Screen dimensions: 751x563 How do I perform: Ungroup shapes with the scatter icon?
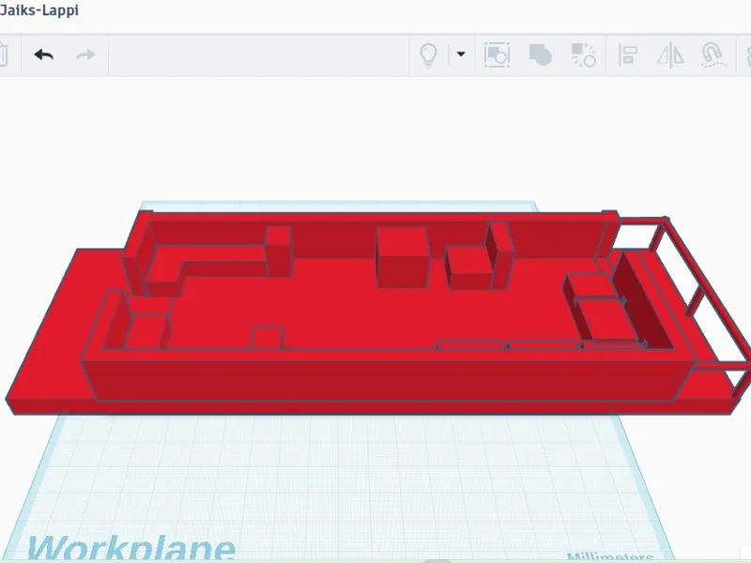point(583,54)
